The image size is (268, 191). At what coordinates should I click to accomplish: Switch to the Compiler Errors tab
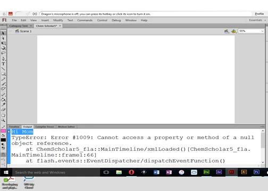[x=45, y=127]
